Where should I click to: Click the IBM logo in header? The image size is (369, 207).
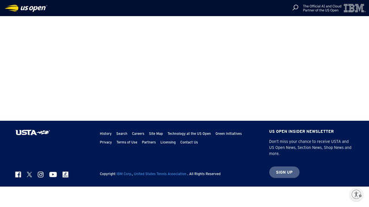[x=354, y=8]
